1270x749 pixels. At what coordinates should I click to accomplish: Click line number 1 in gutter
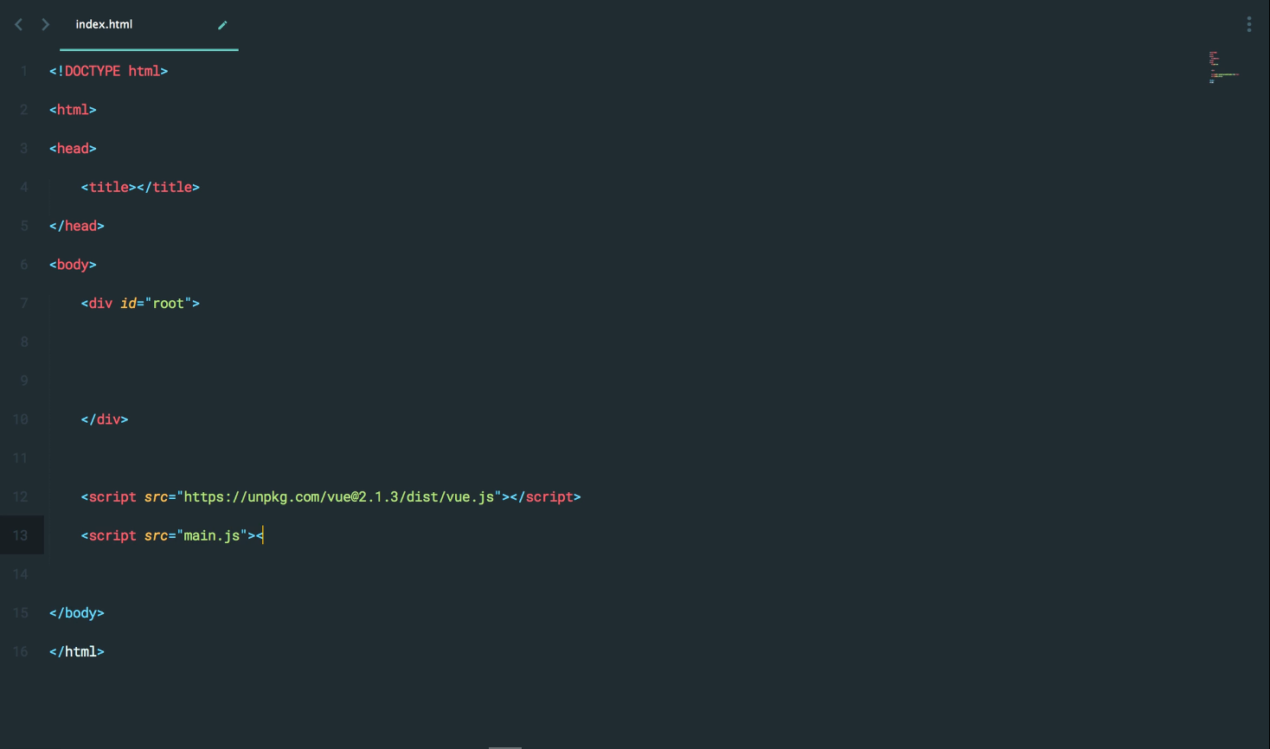click(x=24, y=71)
